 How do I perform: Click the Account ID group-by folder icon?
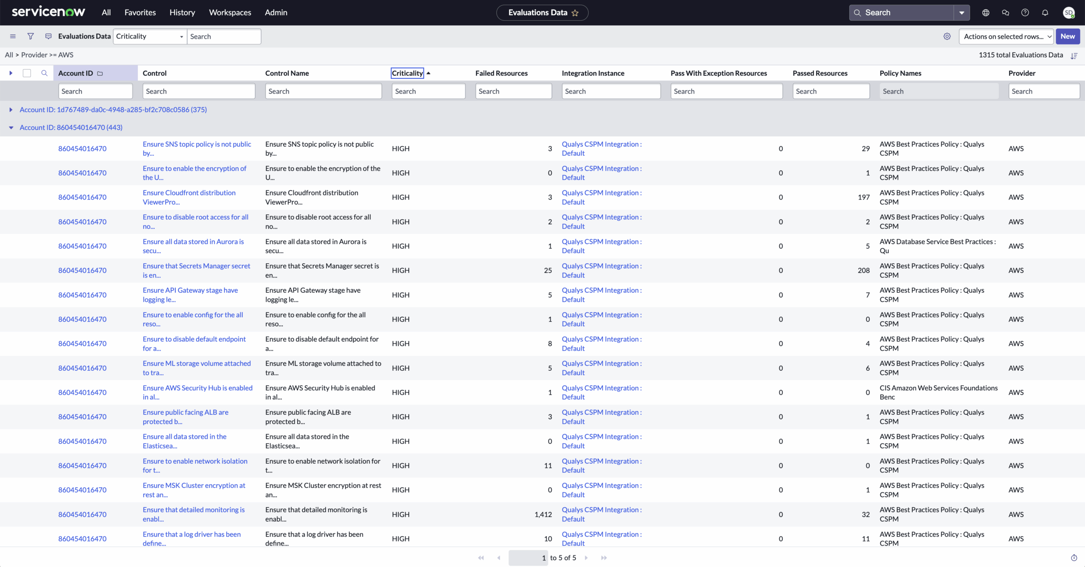tap(100, 73)
